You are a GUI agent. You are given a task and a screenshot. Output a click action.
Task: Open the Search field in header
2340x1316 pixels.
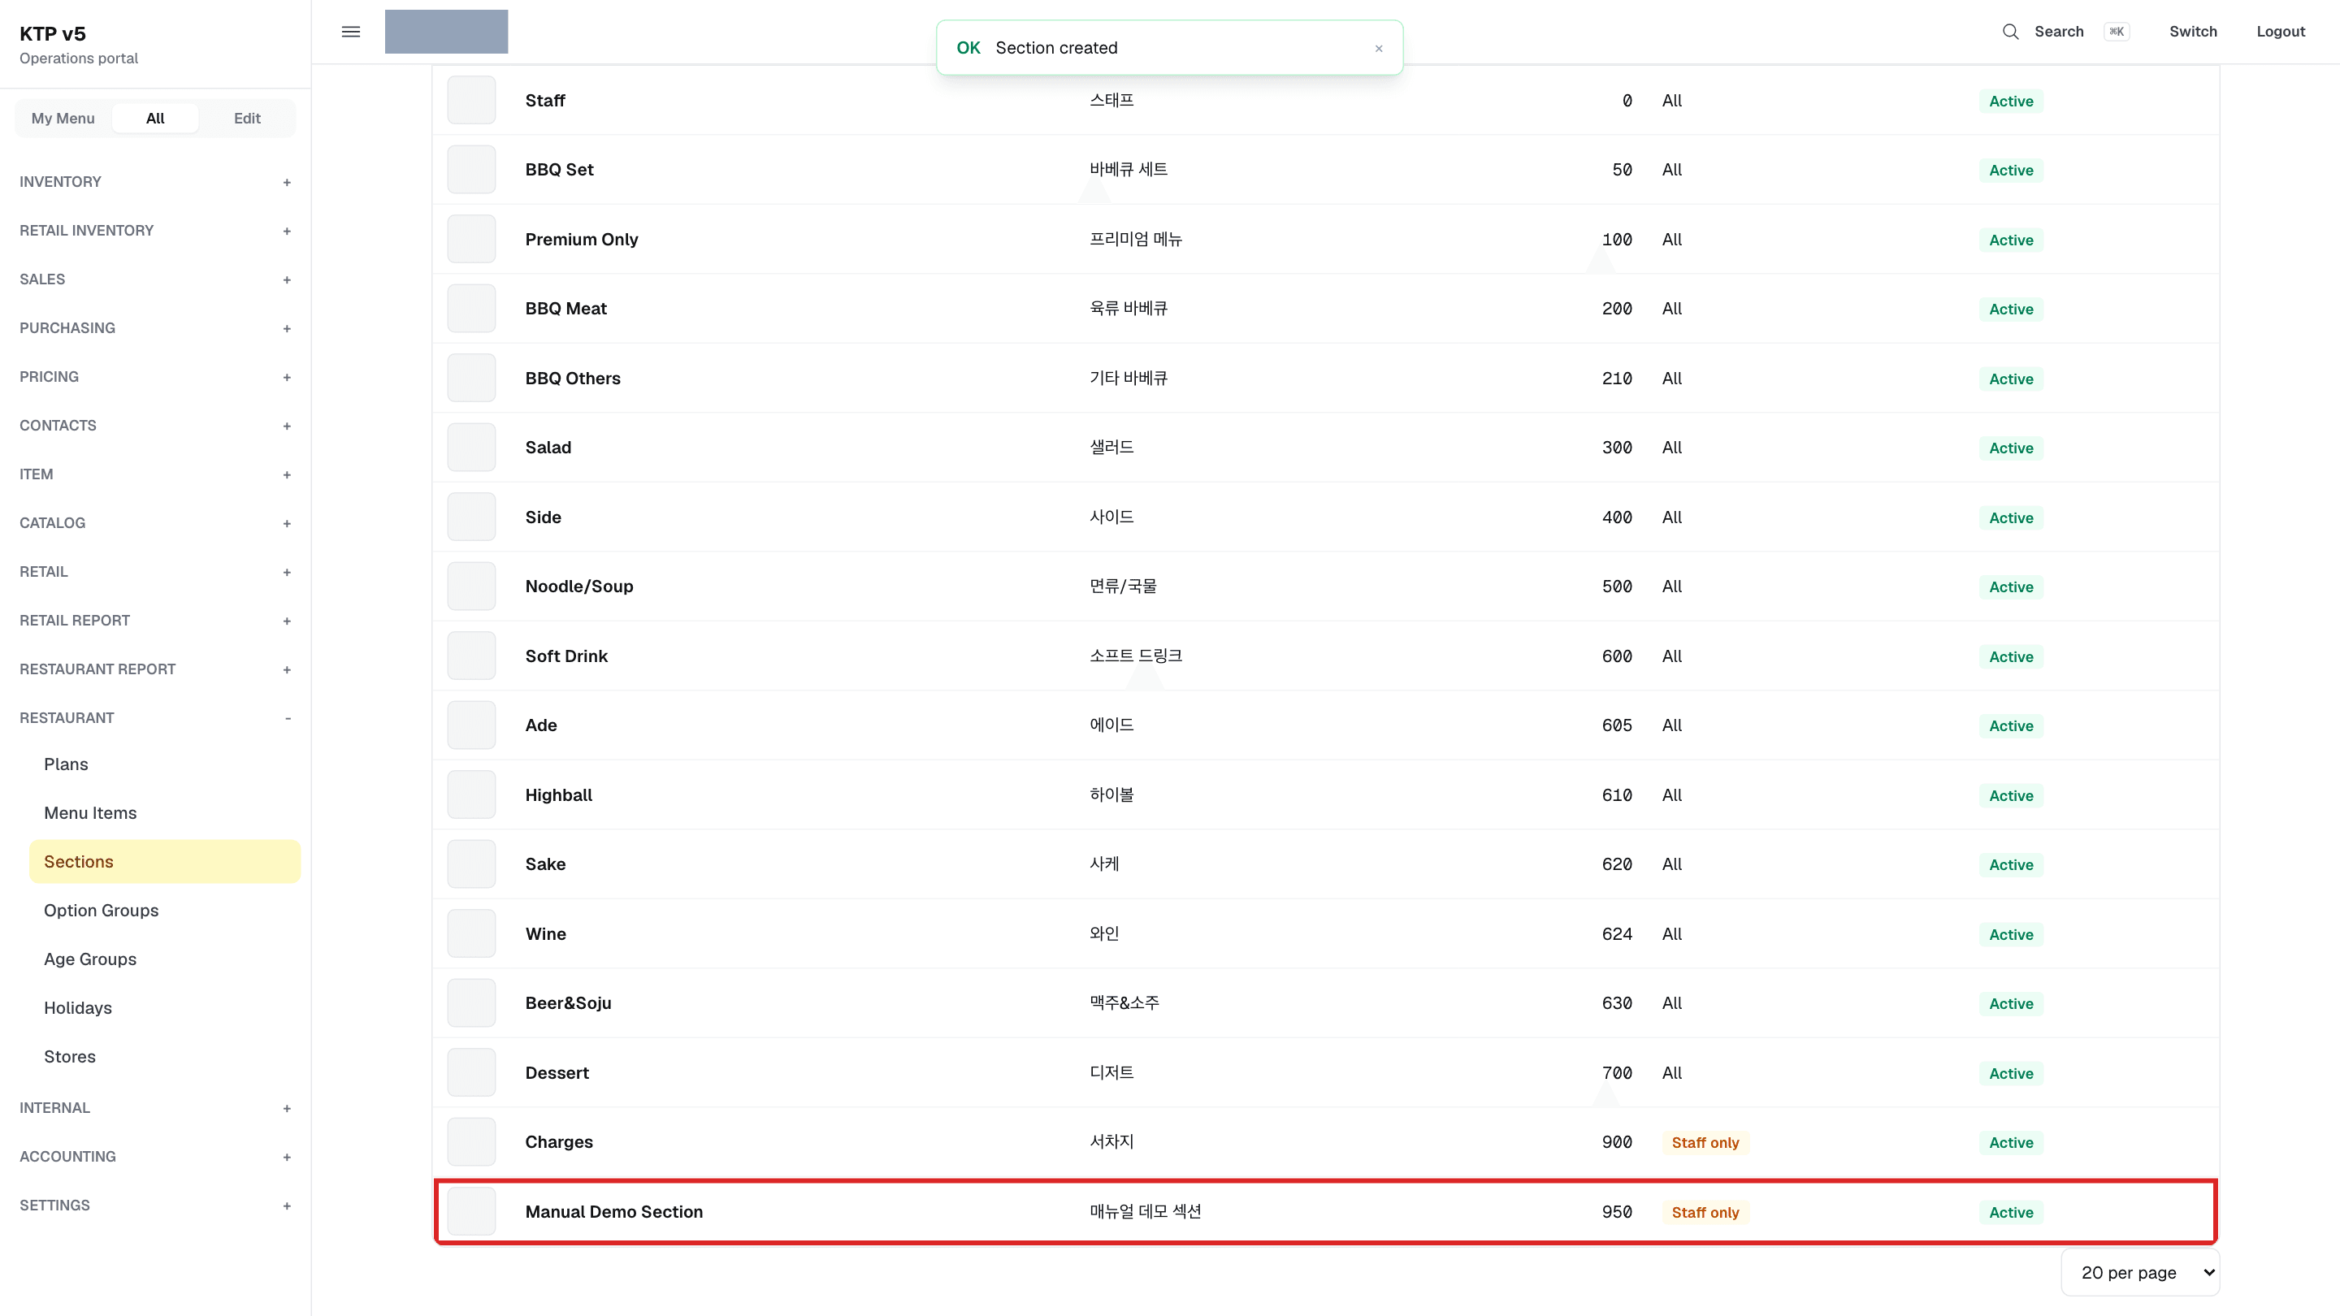pos(2065,32)
